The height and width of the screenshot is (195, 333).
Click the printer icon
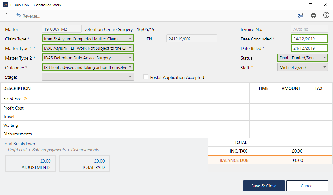[x=313, y=16]
